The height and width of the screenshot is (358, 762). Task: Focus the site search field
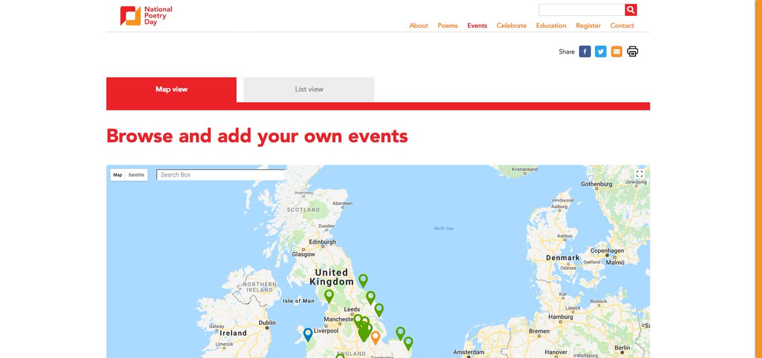[x=582, y=10]
